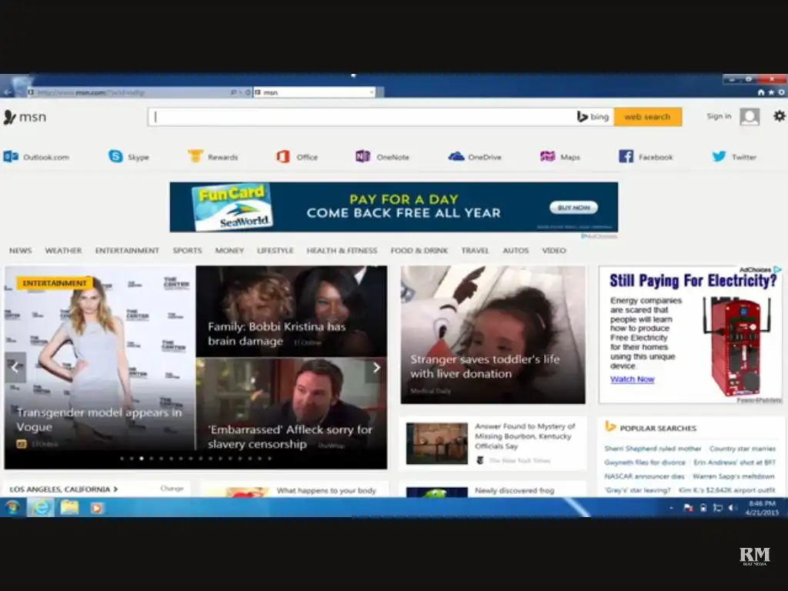Open Internet Explorer from taskbar
788x591 pixels.
coord(41,508)
